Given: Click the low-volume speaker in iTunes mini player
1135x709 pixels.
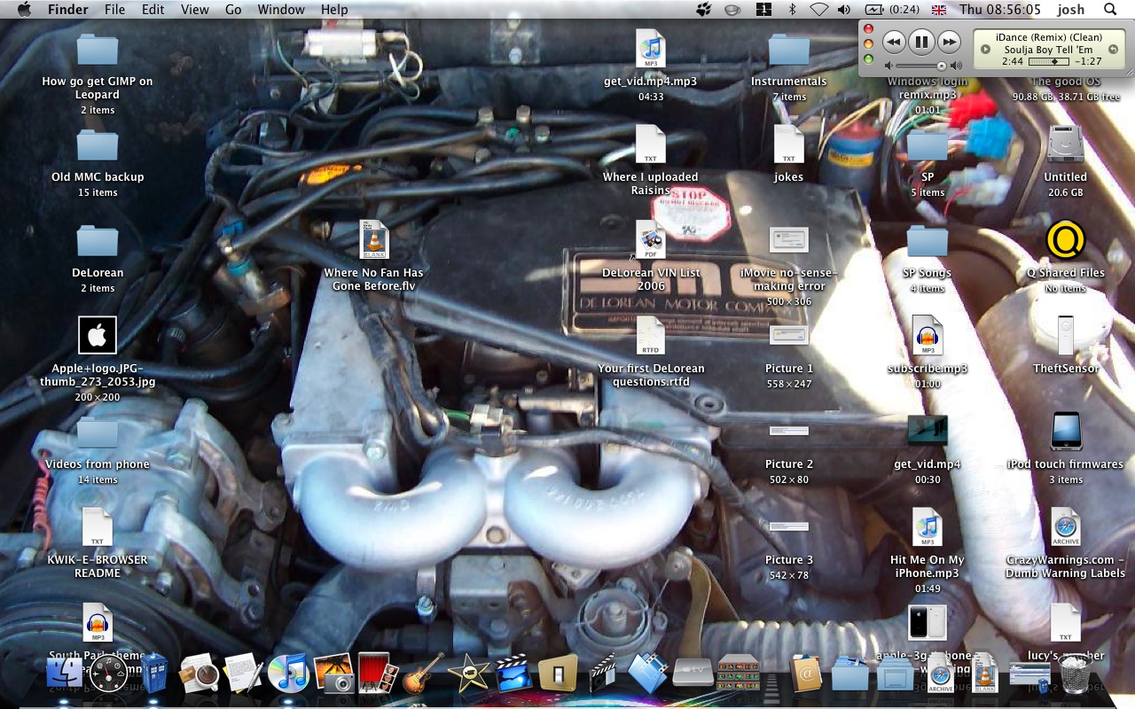Looking at the screenshot, I should click(x=888, y=66).
